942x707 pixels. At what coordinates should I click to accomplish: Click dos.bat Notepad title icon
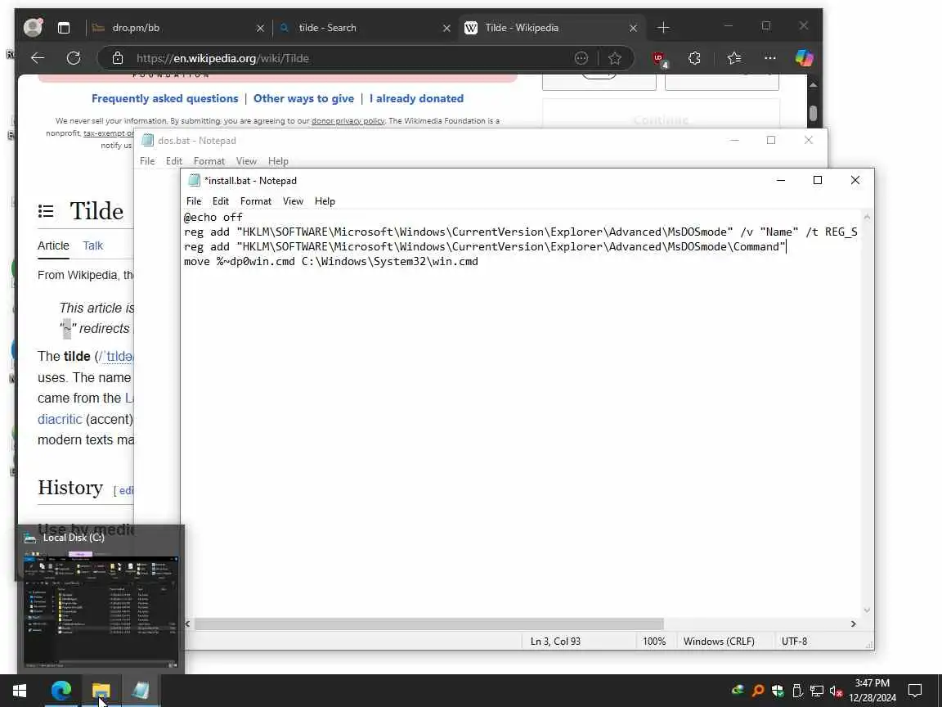pyautogui.click(x=147, y=140)
